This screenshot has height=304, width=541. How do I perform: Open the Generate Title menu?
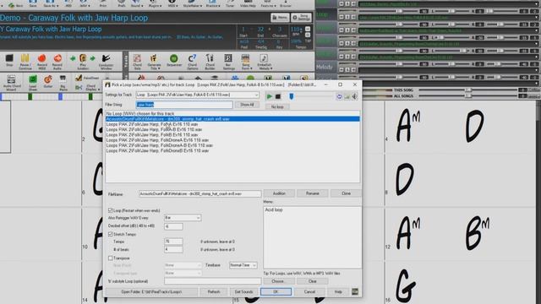coord(154,62)
